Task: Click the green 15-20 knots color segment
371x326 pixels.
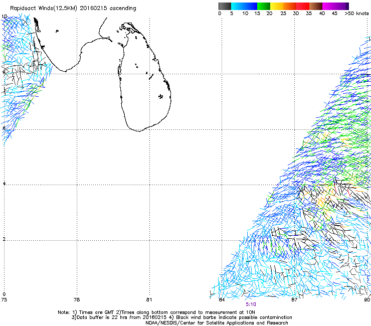Action: coord(264,6)
